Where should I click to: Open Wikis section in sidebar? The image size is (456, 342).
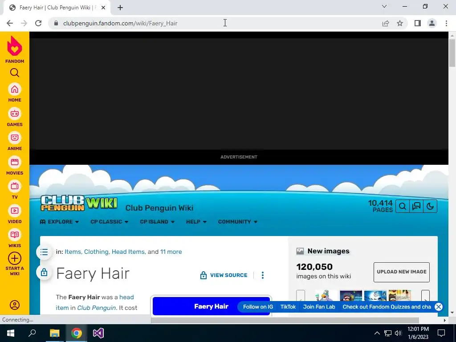pyautogui.click(x=15, y=238)
